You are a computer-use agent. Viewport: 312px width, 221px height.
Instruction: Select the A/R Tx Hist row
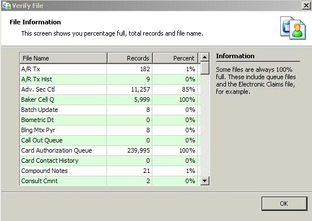coord(109,80)
